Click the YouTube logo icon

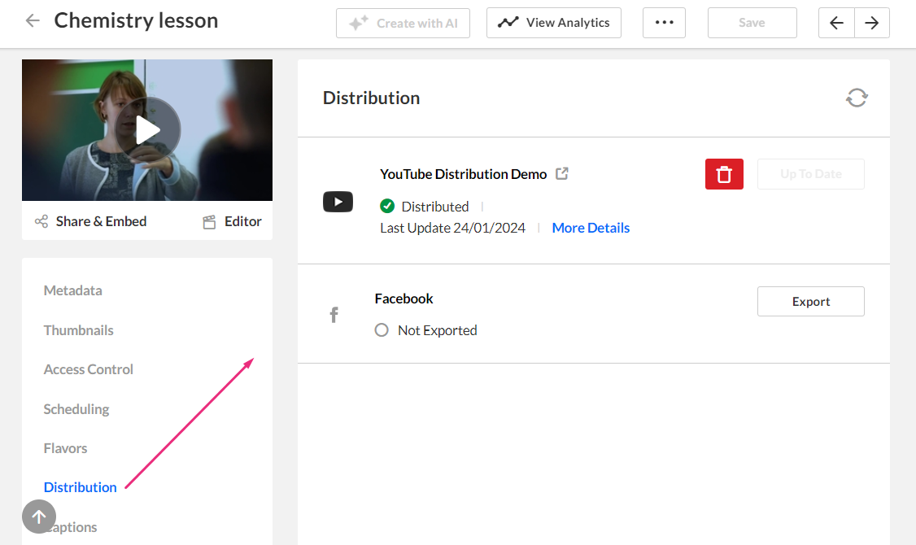click(338, 202)
